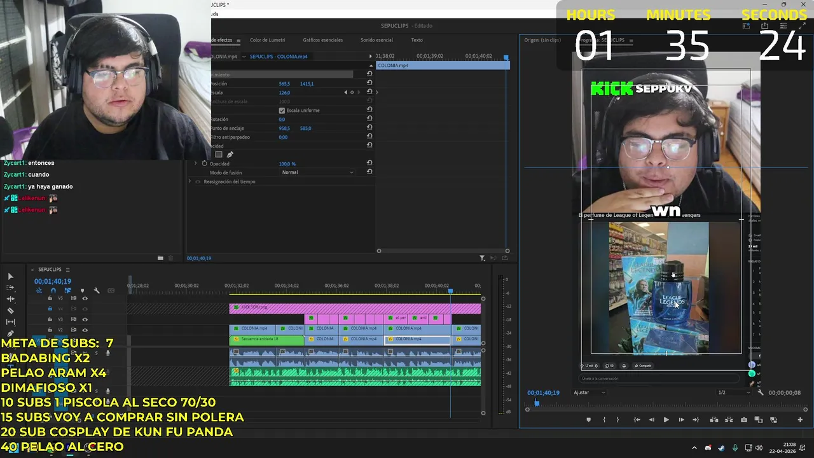This screenshot has height=458, width=814.
Task: Create rectangle opacity mask
Action: tap(219, 155)
